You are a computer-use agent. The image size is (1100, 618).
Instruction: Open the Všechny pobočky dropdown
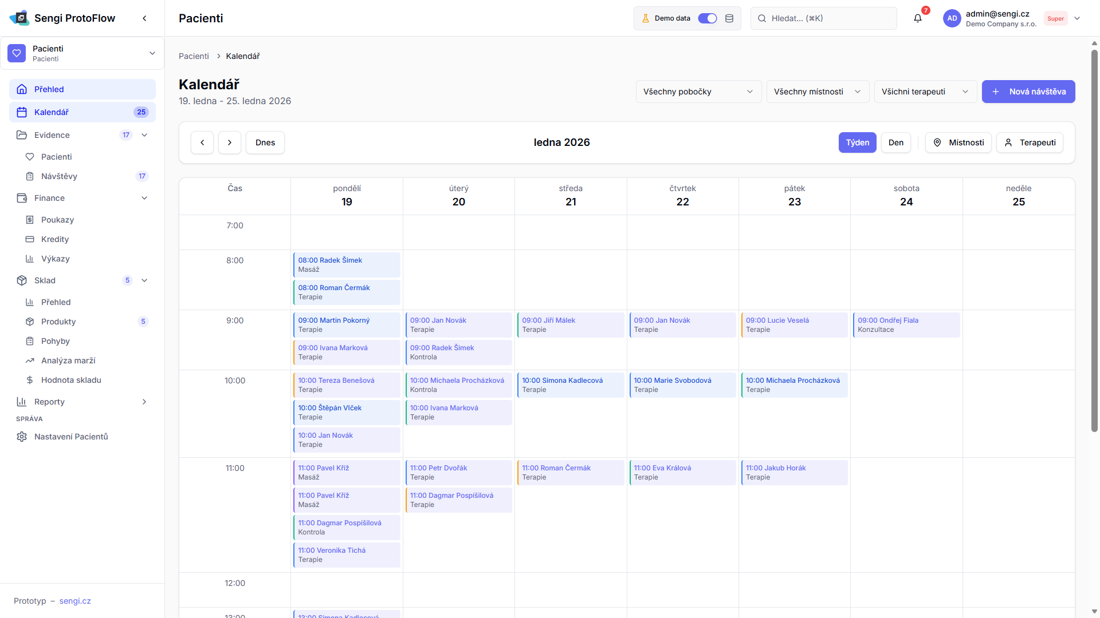tap(698, 92)
